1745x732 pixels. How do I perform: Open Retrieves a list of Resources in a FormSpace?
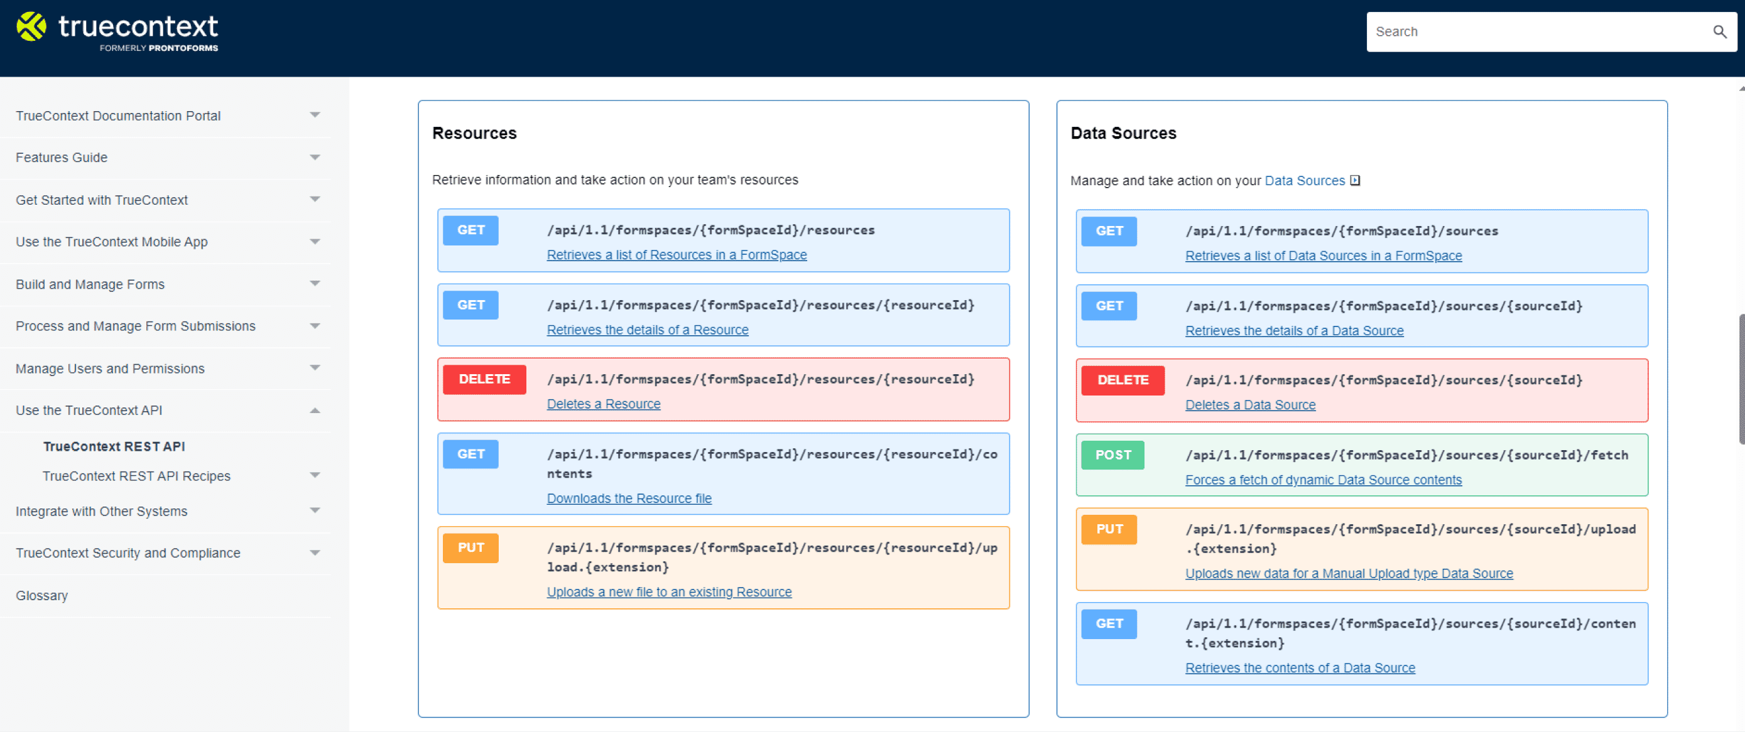pos(676,255)
